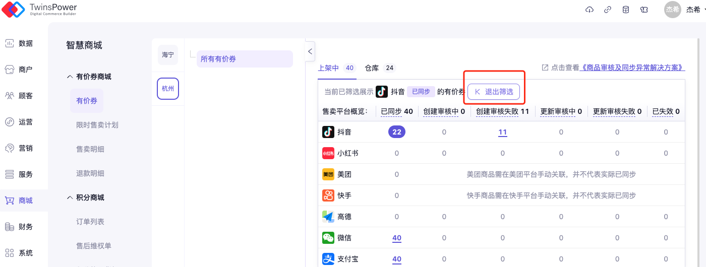Click the 退出筛选 button
This screenshot has height=267, width=706.
click(493, 92)
